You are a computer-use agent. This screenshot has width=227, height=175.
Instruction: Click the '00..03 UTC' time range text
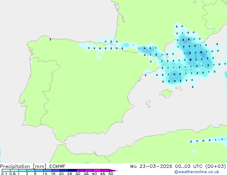pyautogui.click(x=189, y=166)
